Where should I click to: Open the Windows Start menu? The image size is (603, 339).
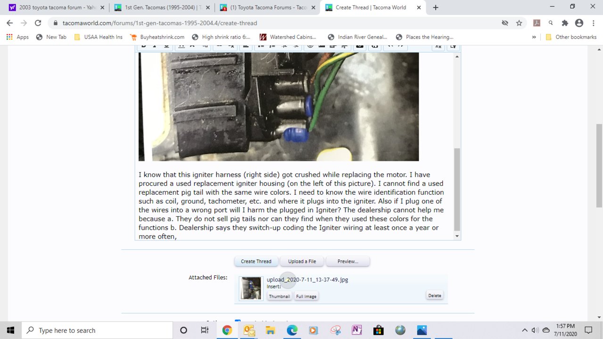[x=10, y=330]
